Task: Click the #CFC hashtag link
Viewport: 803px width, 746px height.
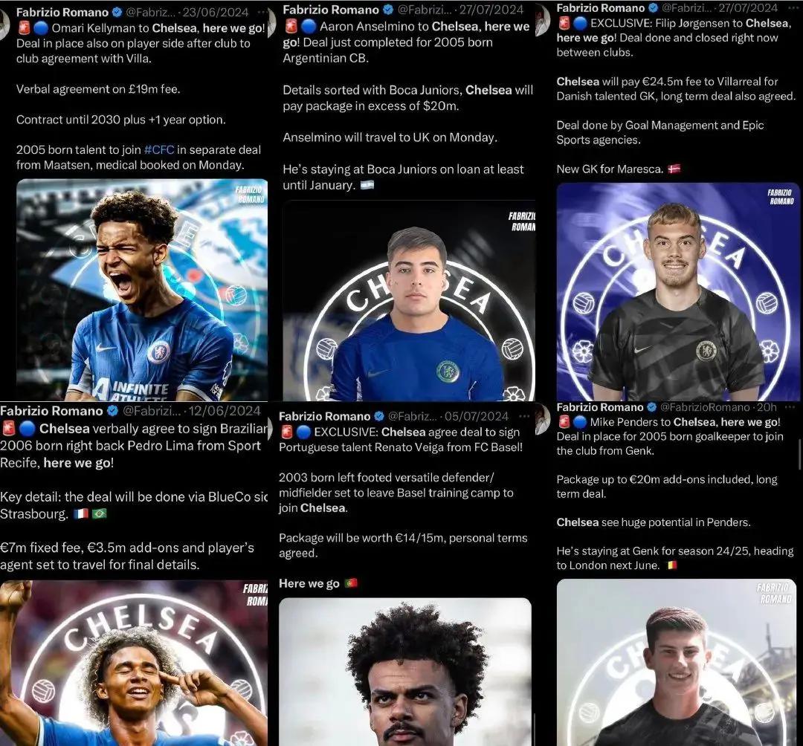Action: point(159,150)
